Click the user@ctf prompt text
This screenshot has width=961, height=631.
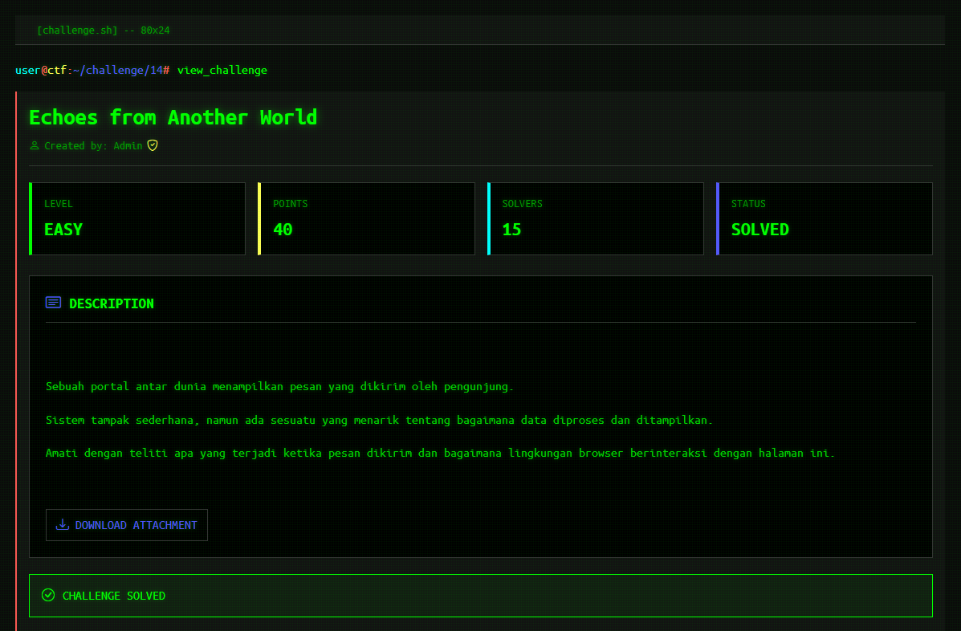tap(40, 71)
